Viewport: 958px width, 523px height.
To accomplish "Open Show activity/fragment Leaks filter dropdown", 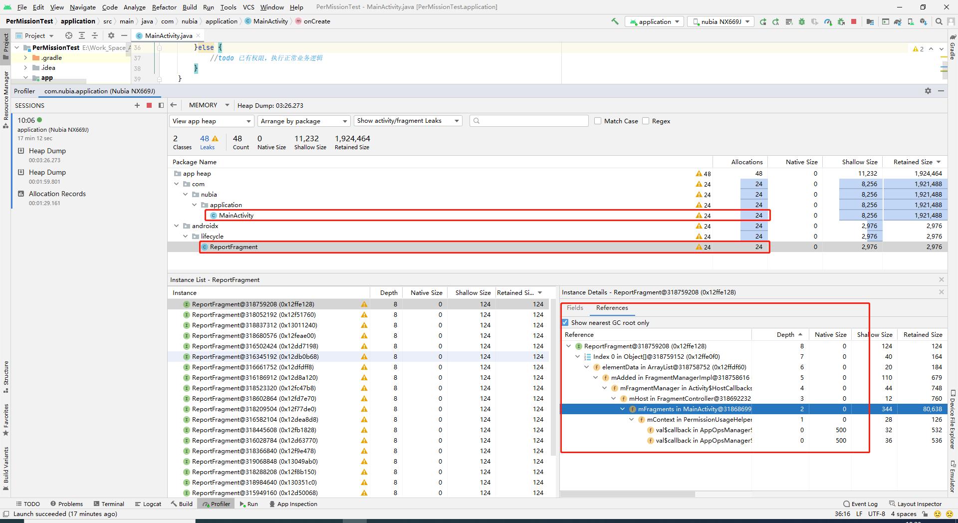I will (408, 121).
